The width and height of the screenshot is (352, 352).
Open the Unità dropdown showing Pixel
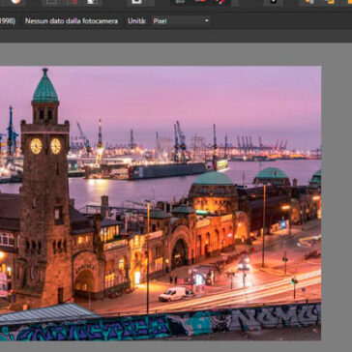pyautogui.click(x=180, y=21)
